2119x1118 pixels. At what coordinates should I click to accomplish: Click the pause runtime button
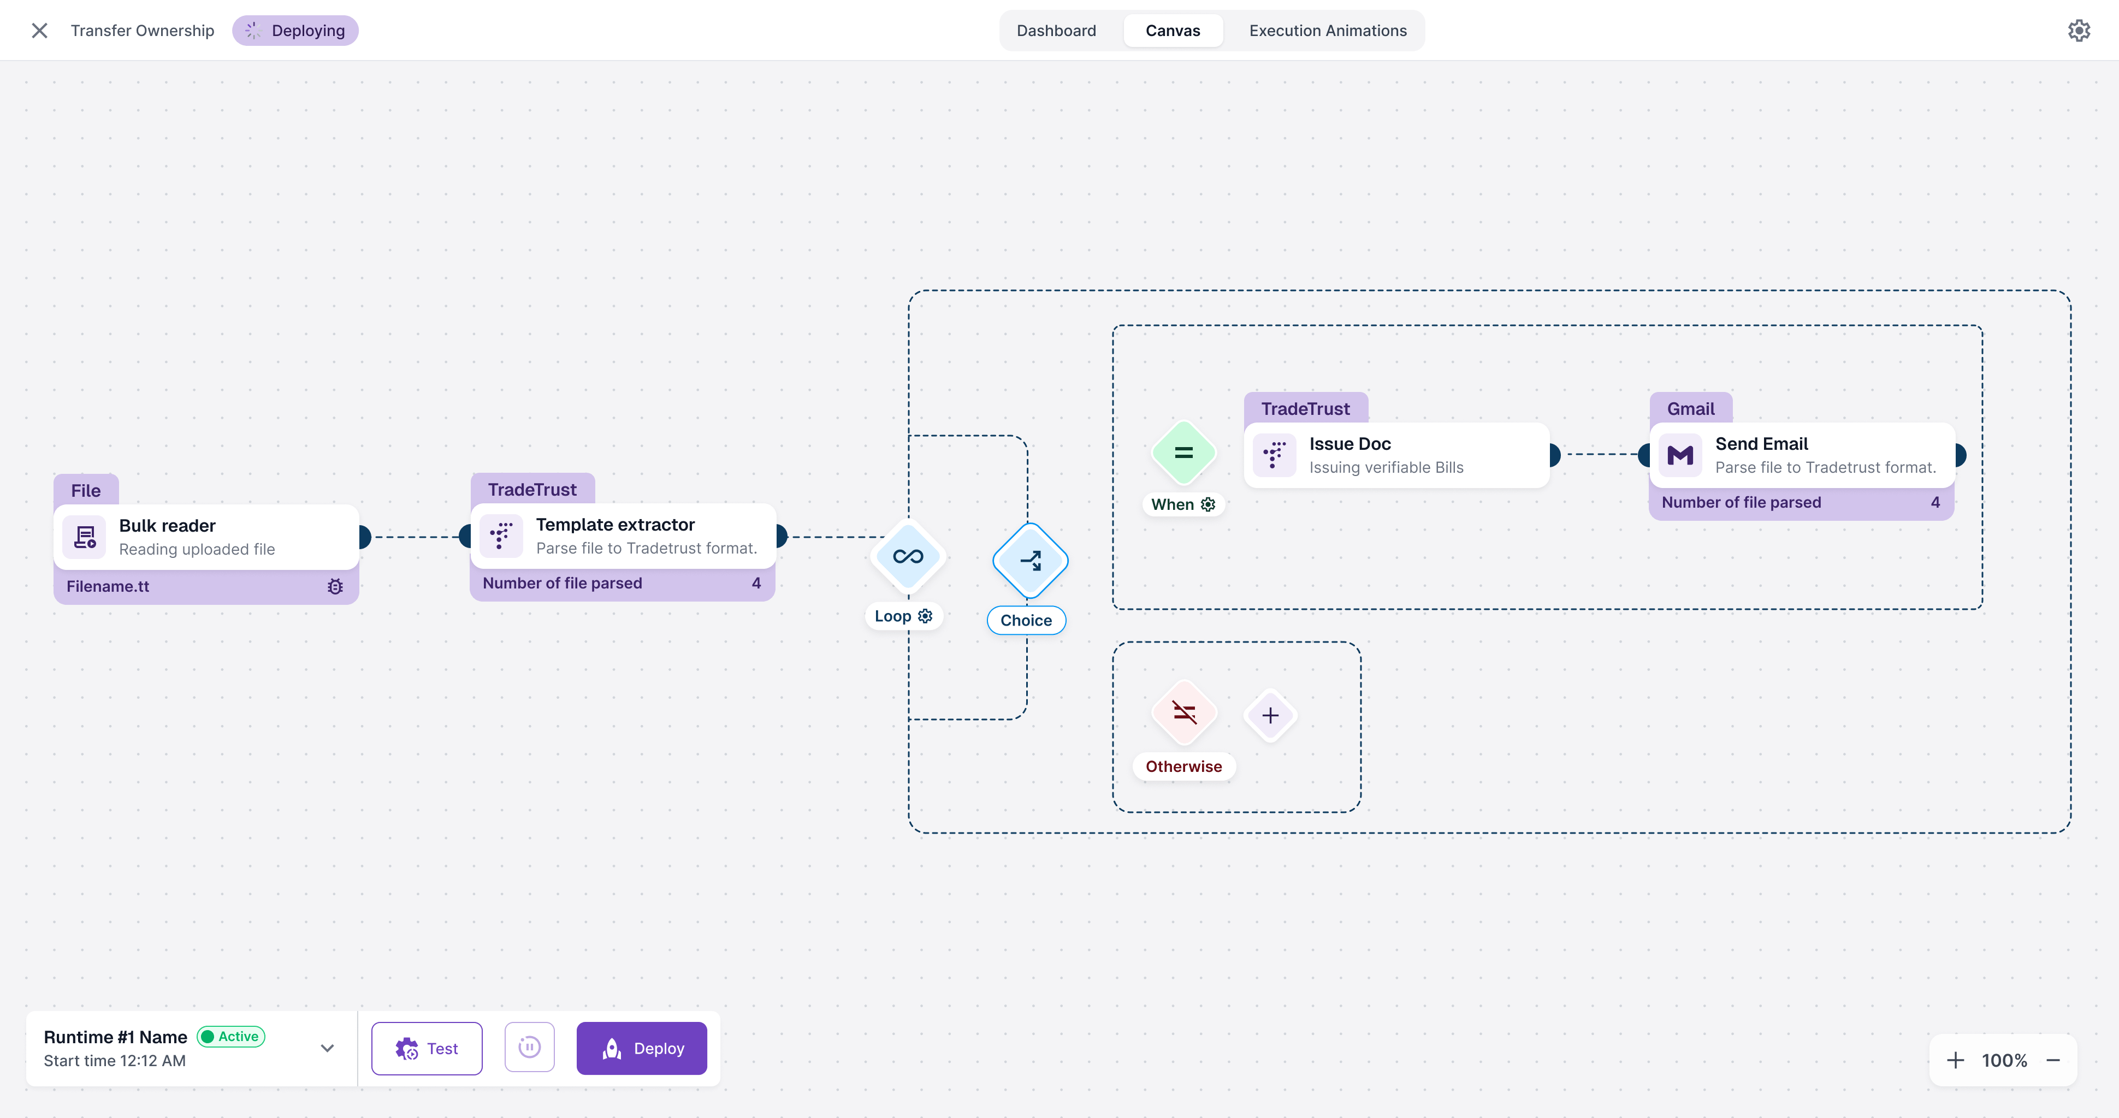[530, 1047]
